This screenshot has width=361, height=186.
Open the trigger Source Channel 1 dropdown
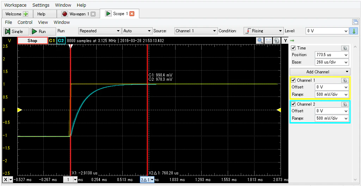click(196, 31)
